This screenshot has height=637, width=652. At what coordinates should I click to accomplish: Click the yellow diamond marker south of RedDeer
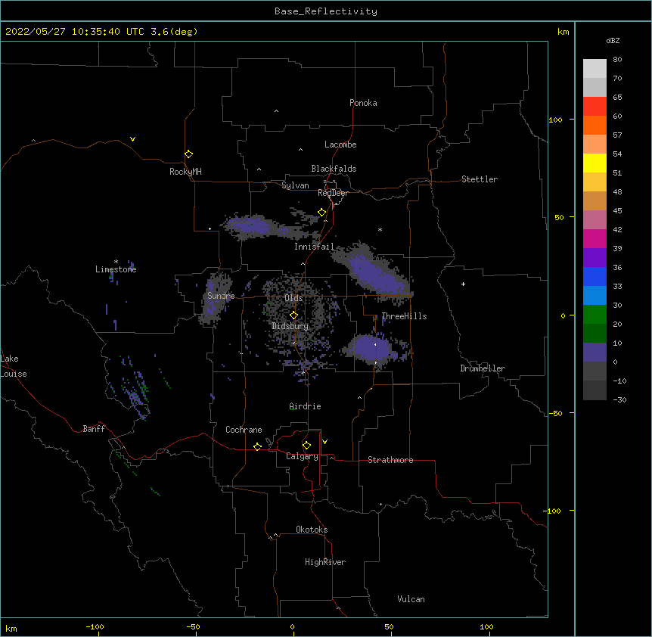(x=322, y=213)
